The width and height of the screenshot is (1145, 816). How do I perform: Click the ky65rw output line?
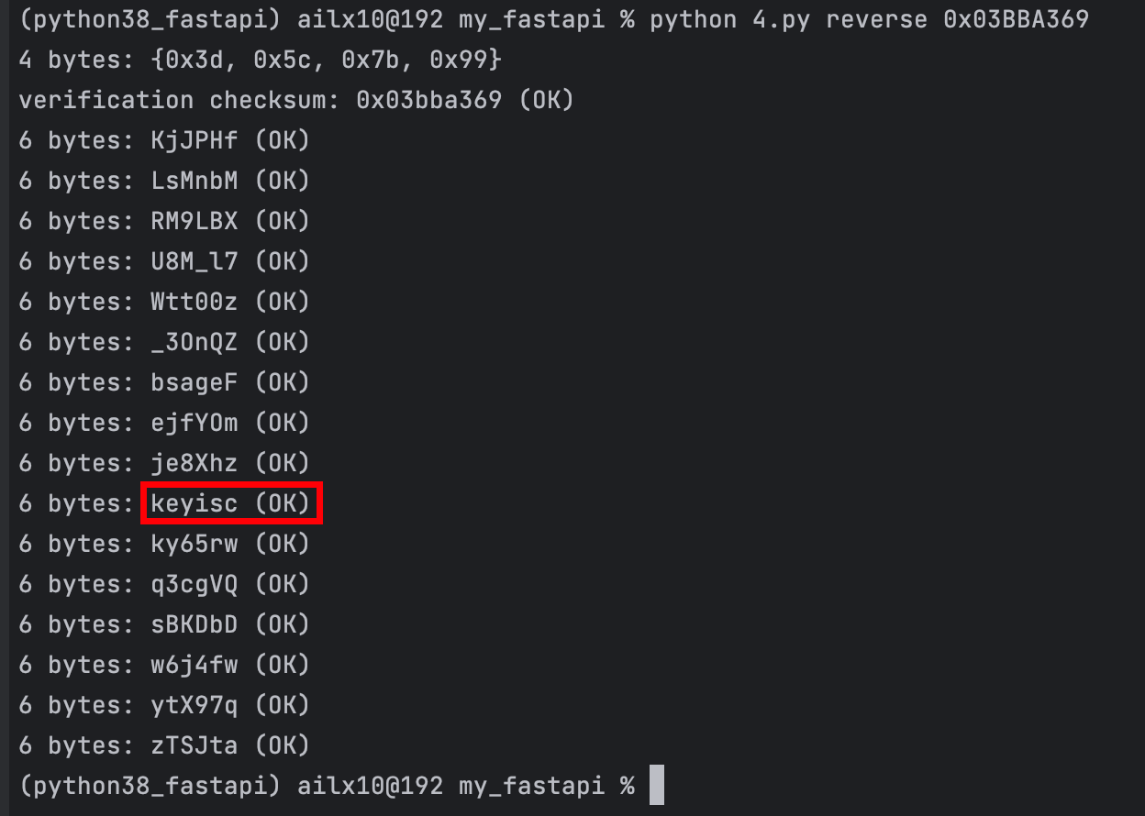164,544
